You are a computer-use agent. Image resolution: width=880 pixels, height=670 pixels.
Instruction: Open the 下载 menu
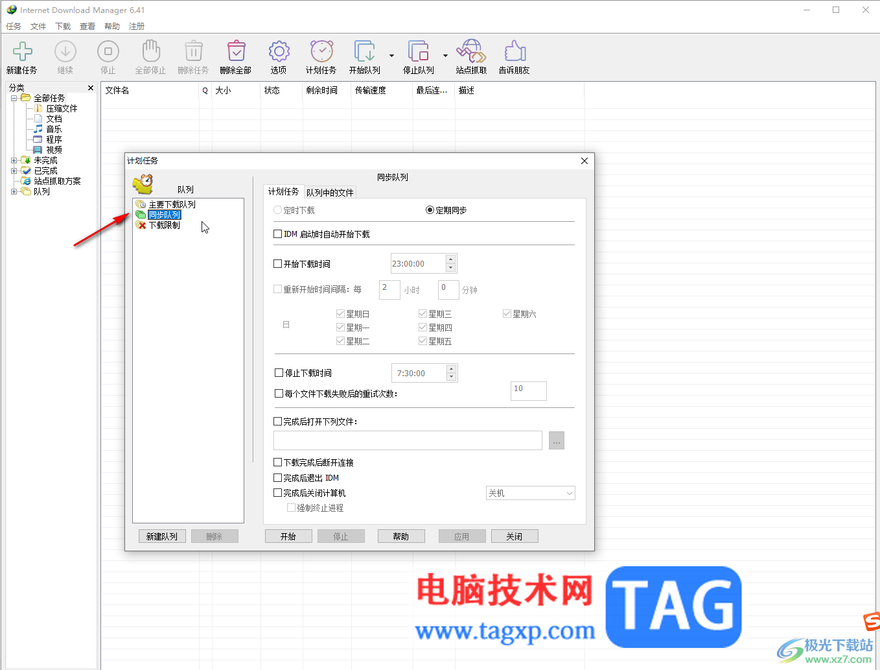point(63,27)
